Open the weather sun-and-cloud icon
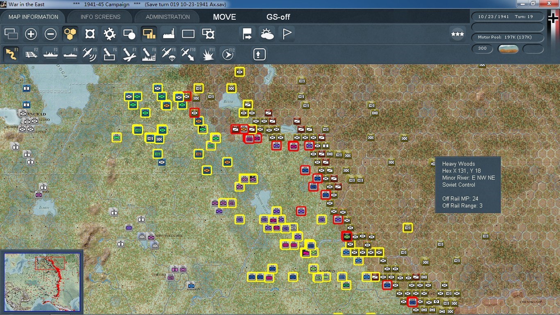Viewport: 560px width, 315px height. [267, 34]
